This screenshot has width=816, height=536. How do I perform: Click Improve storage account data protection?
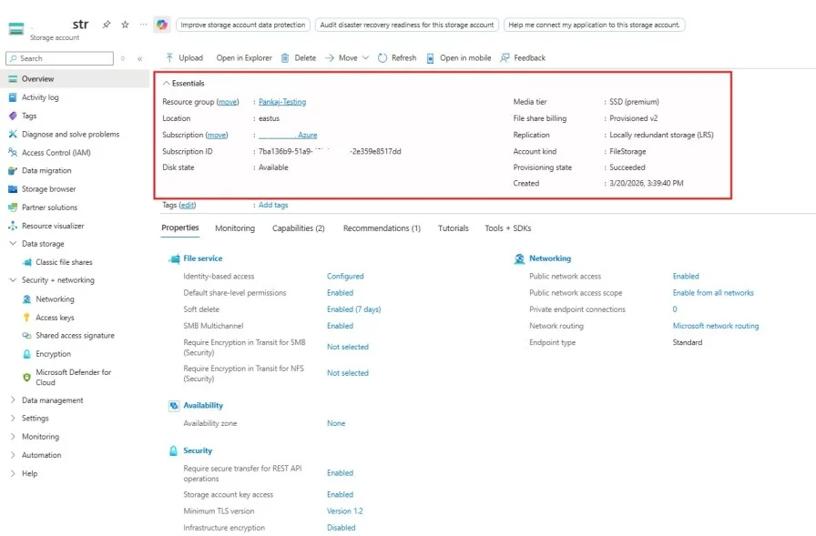pyautogui.click(x=243, y=25)
